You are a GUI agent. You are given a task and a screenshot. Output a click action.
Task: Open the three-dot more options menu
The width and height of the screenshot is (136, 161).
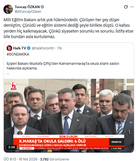(x=132, y=7)
